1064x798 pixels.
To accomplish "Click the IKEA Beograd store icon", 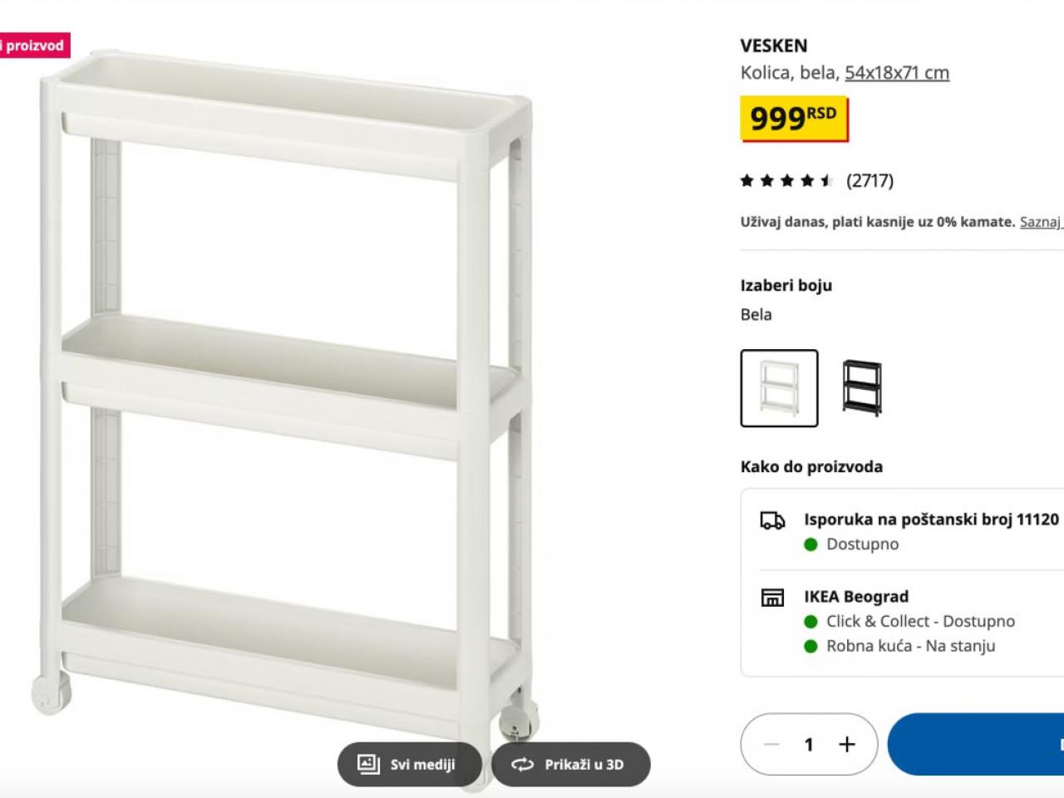I will click(x=772, y=598).
